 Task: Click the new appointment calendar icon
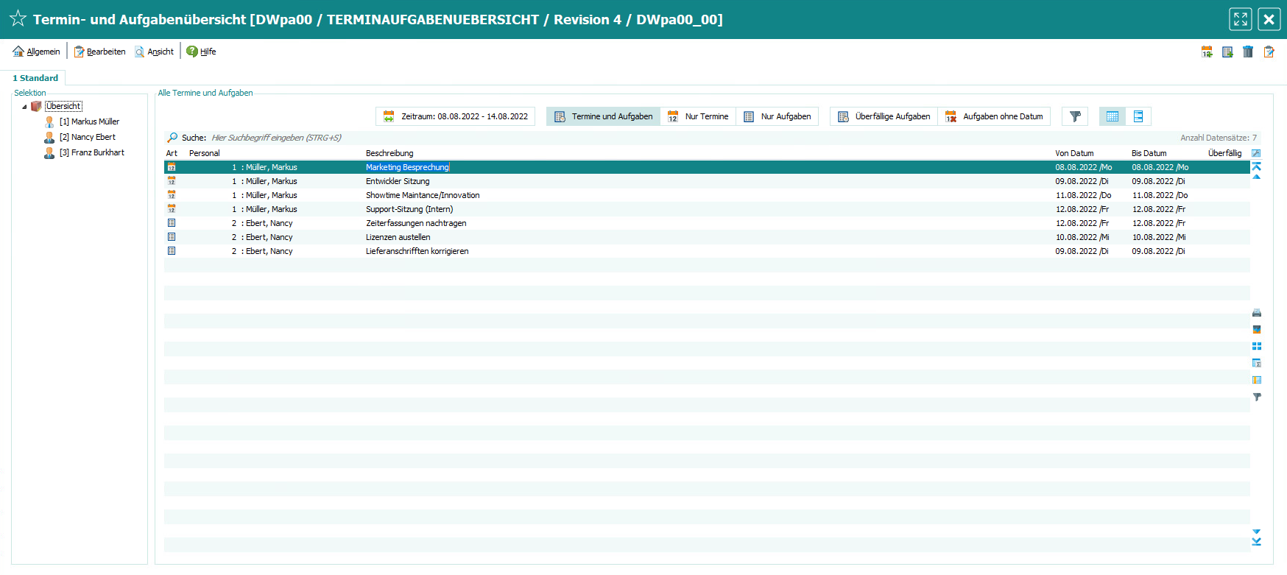pyautogui.click(x=1207, y=52)
